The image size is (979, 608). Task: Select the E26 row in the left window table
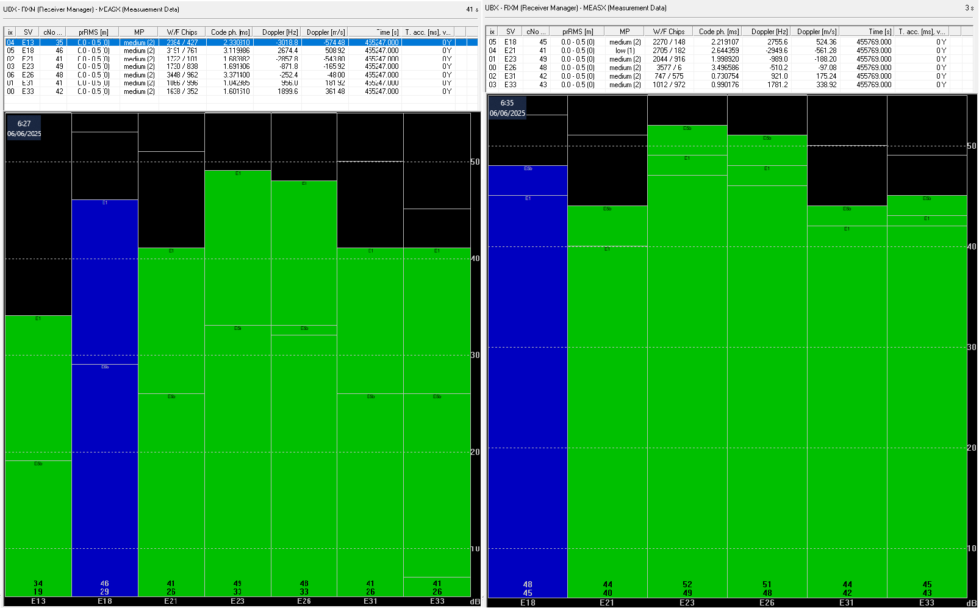(x=241, y=75)
